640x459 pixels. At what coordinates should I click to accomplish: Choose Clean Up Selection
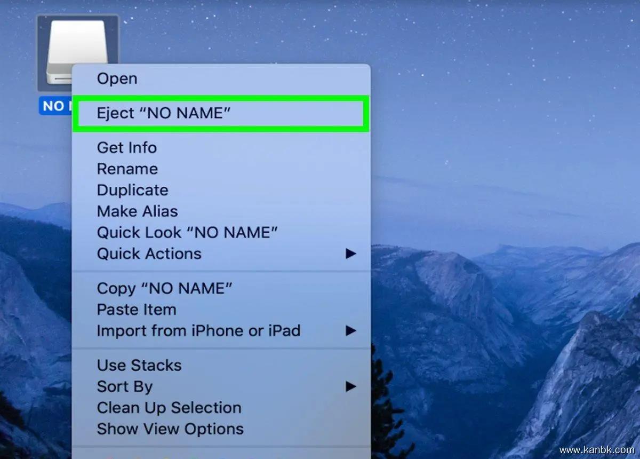tap(169, 408)
